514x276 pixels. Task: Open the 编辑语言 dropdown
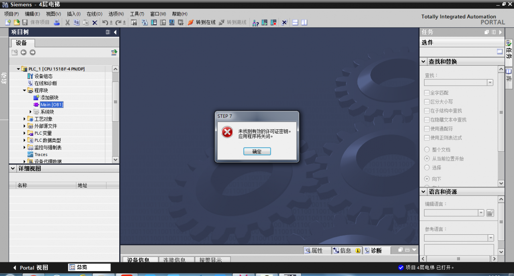coord(481,213)
